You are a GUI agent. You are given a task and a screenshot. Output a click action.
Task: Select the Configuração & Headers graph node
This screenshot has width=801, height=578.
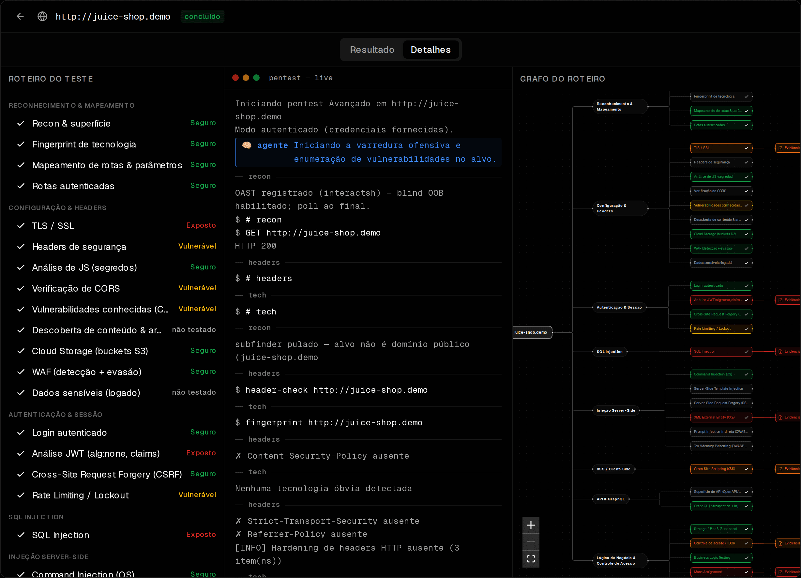(x=620, y=208)
